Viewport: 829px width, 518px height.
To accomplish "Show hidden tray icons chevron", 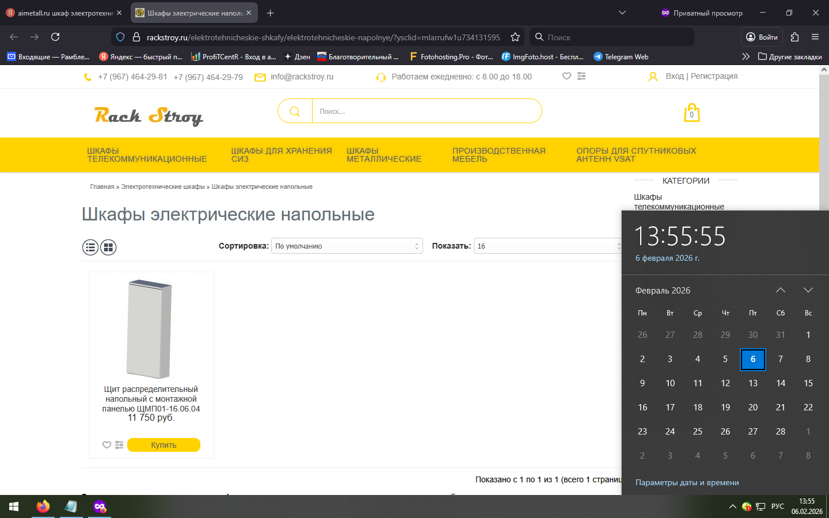I will (x=732, y=506).
